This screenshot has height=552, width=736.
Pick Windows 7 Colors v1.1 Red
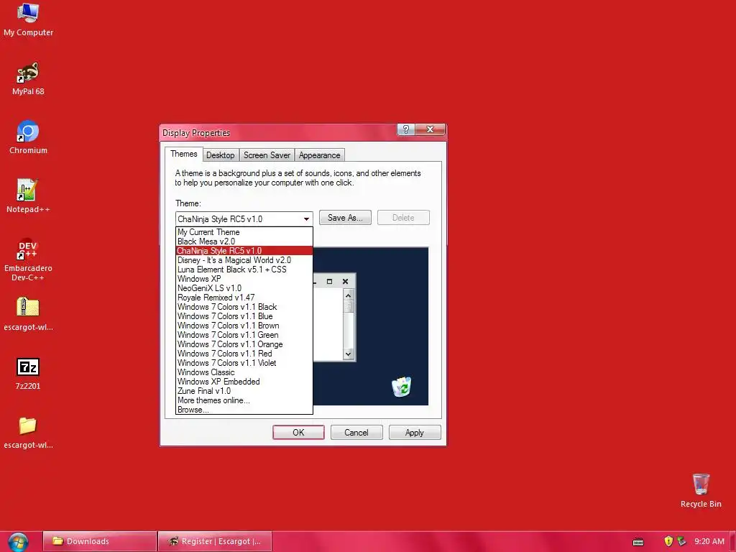coord(244,354)
